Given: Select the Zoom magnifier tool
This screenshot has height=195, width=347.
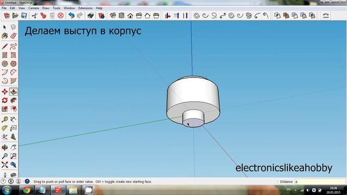Looking at the screenshot, I should click(x=5, y=156).
